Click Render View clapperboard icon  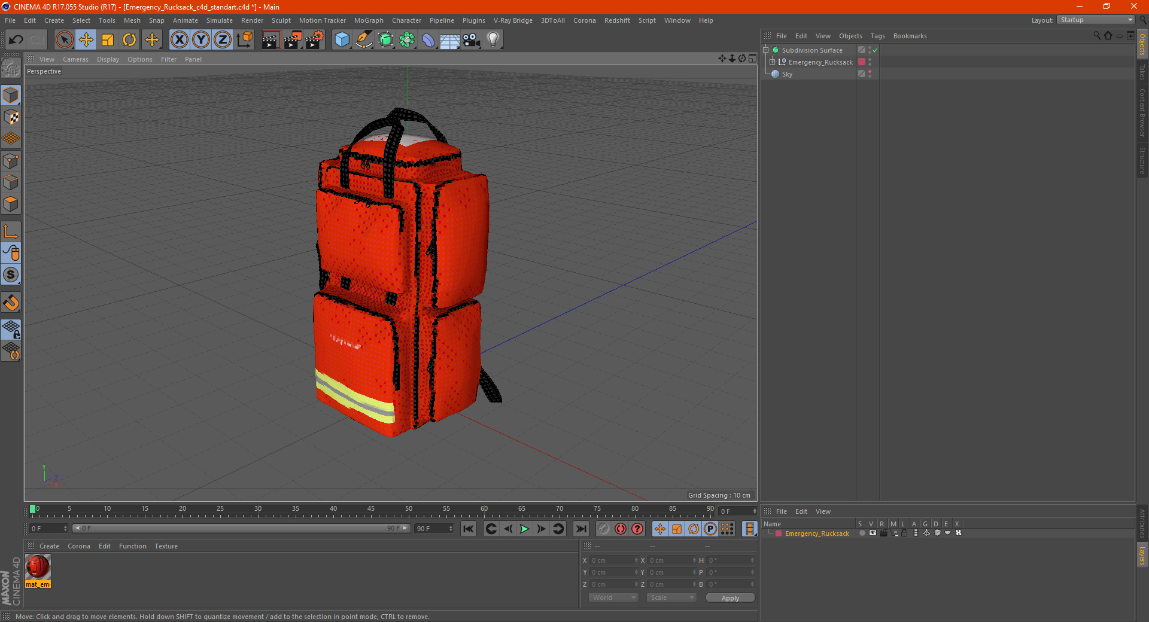click(270, 40)
